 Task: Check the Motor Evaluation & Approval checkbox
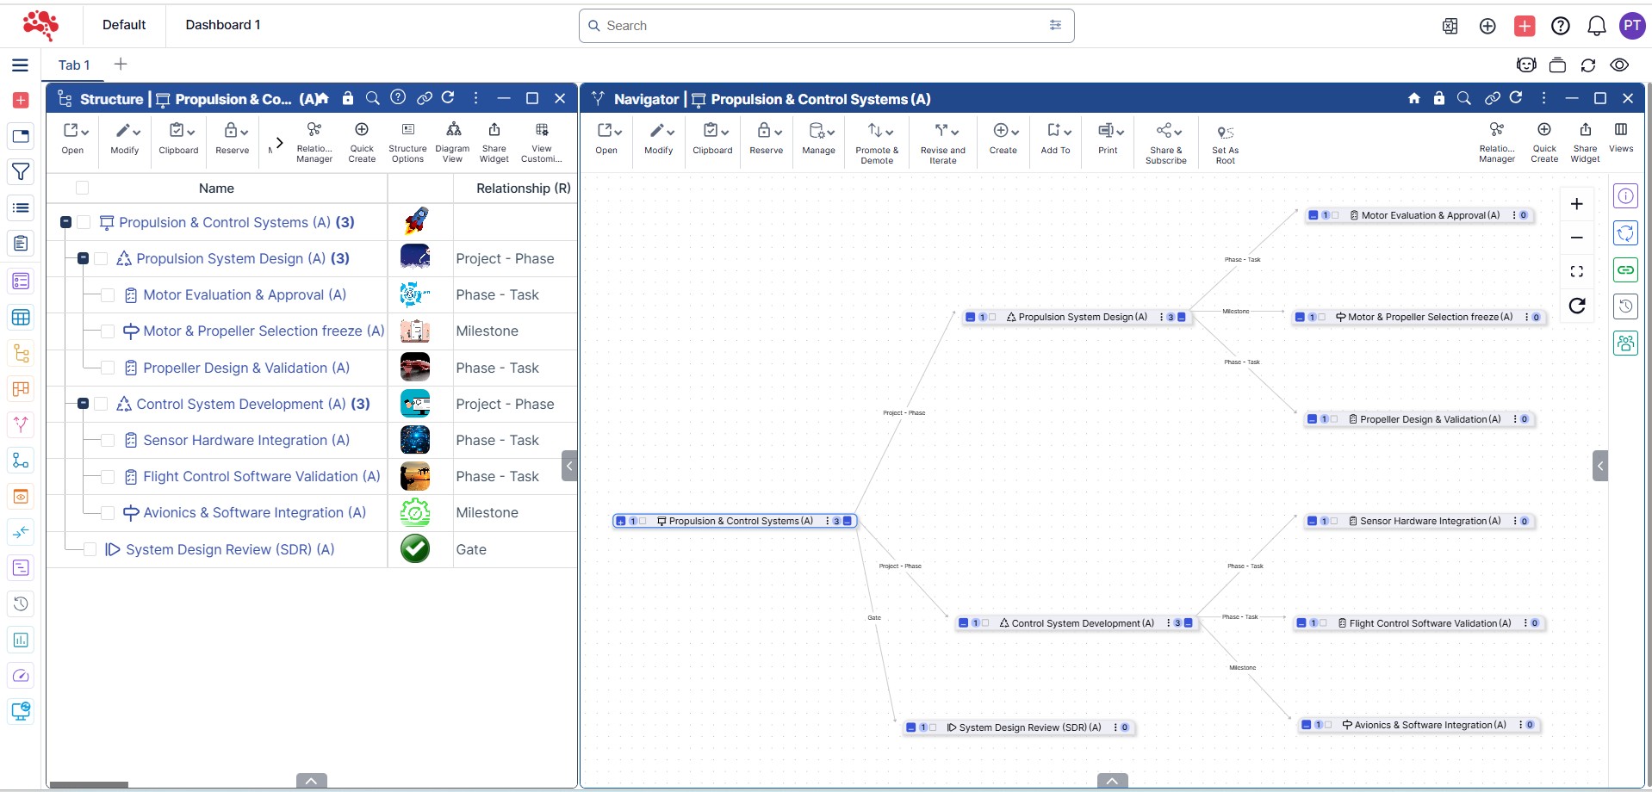pos(108,295)
